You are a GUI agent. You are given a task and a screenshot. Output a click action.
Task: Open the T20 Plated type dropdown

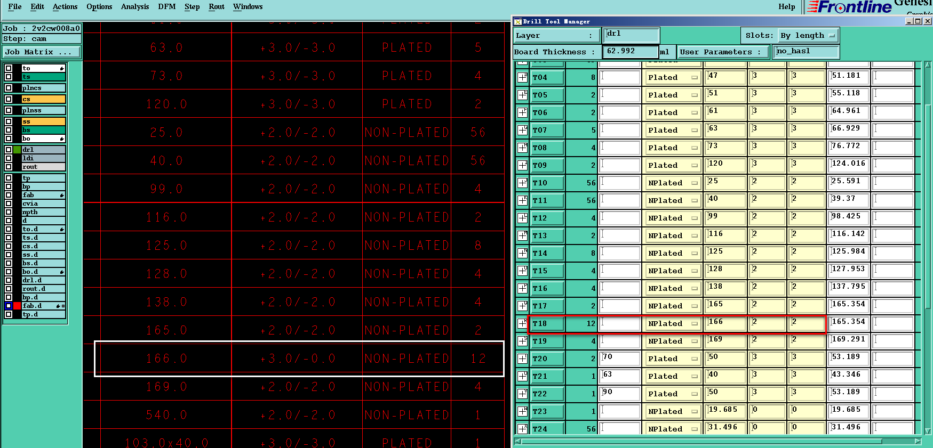(672, 359)
